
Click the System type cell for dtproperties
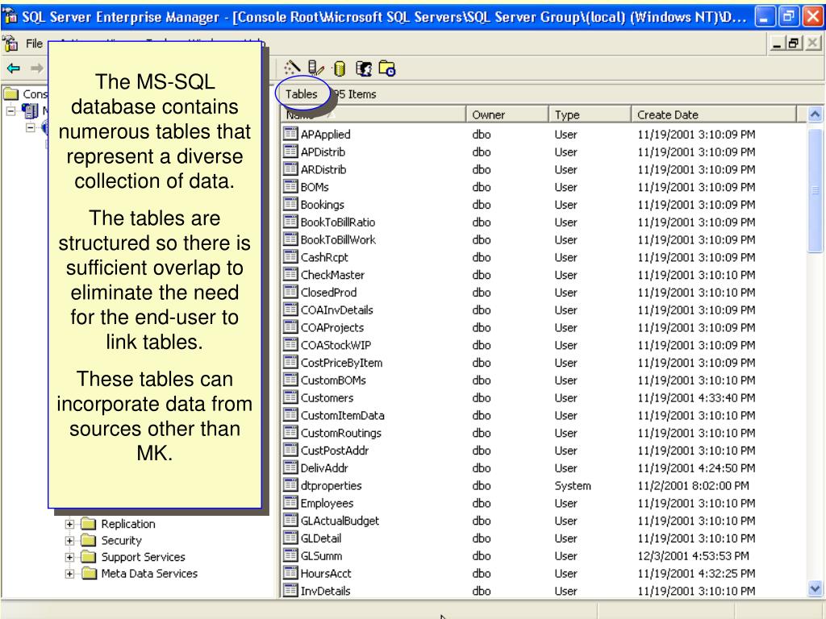tap(572, 485)
